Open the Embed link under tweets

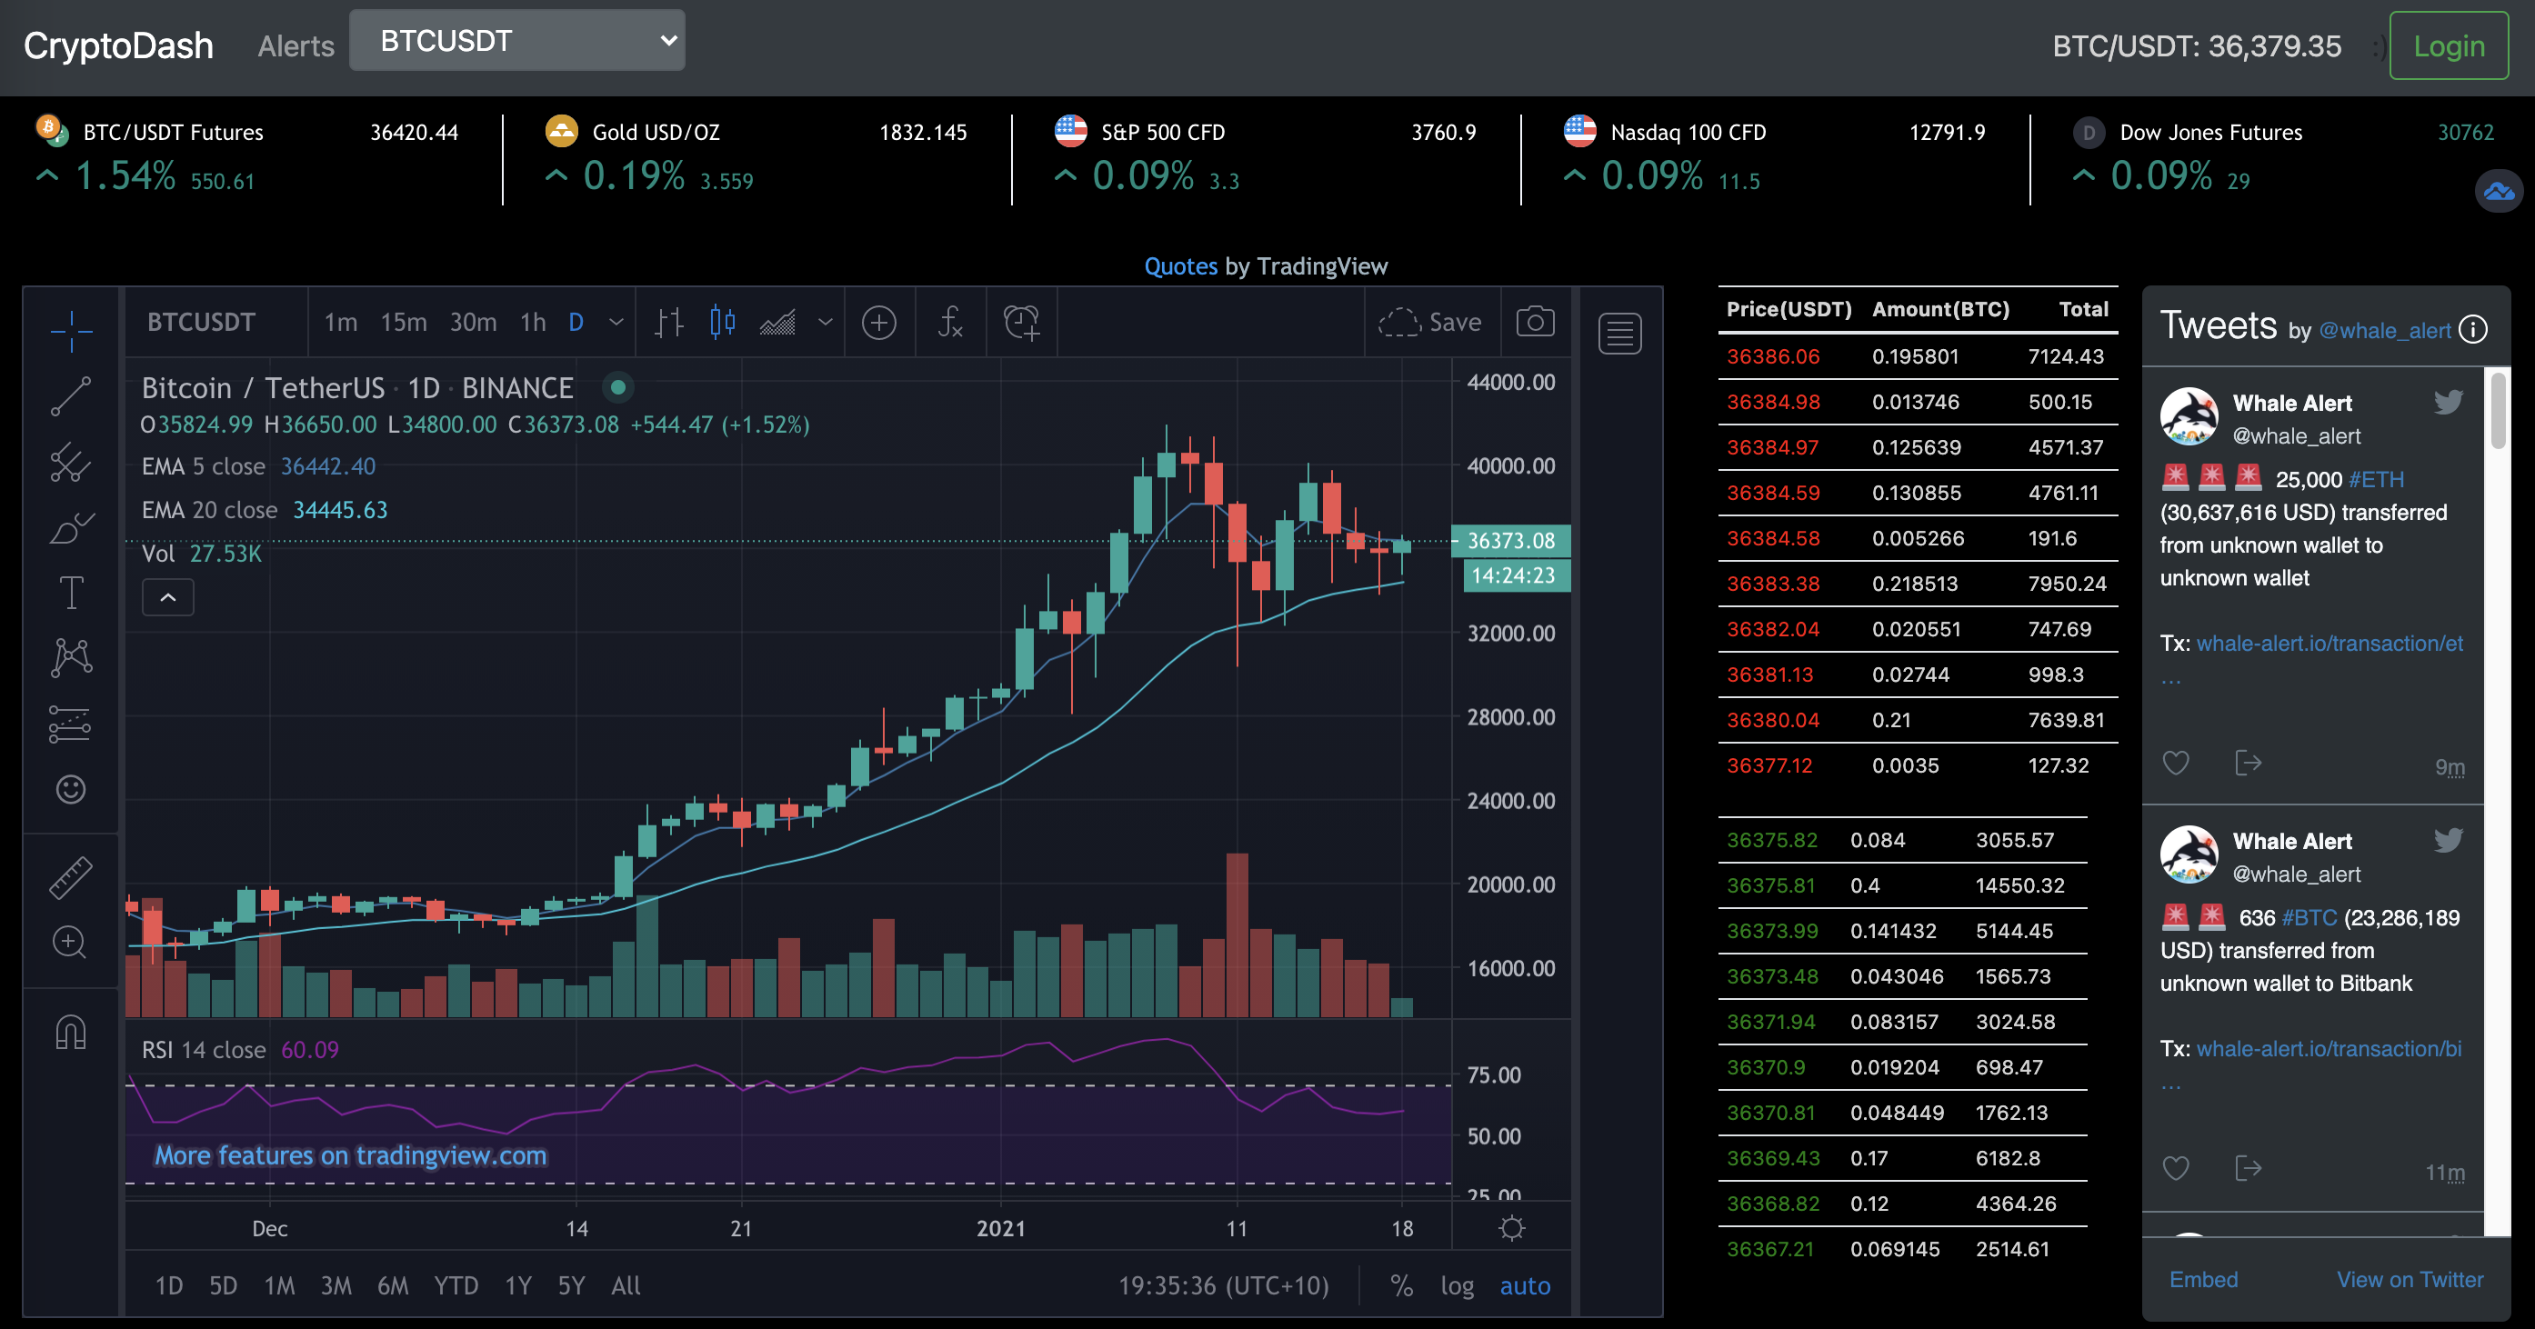point(2203,1279)
